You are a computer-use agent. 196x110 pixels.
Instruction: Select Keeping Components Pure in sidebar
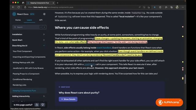pyautogui.click(x=28, y=90)
